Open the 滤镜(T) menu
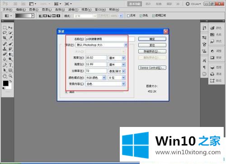The image size is (226, 164). click(x=73, y=9)
